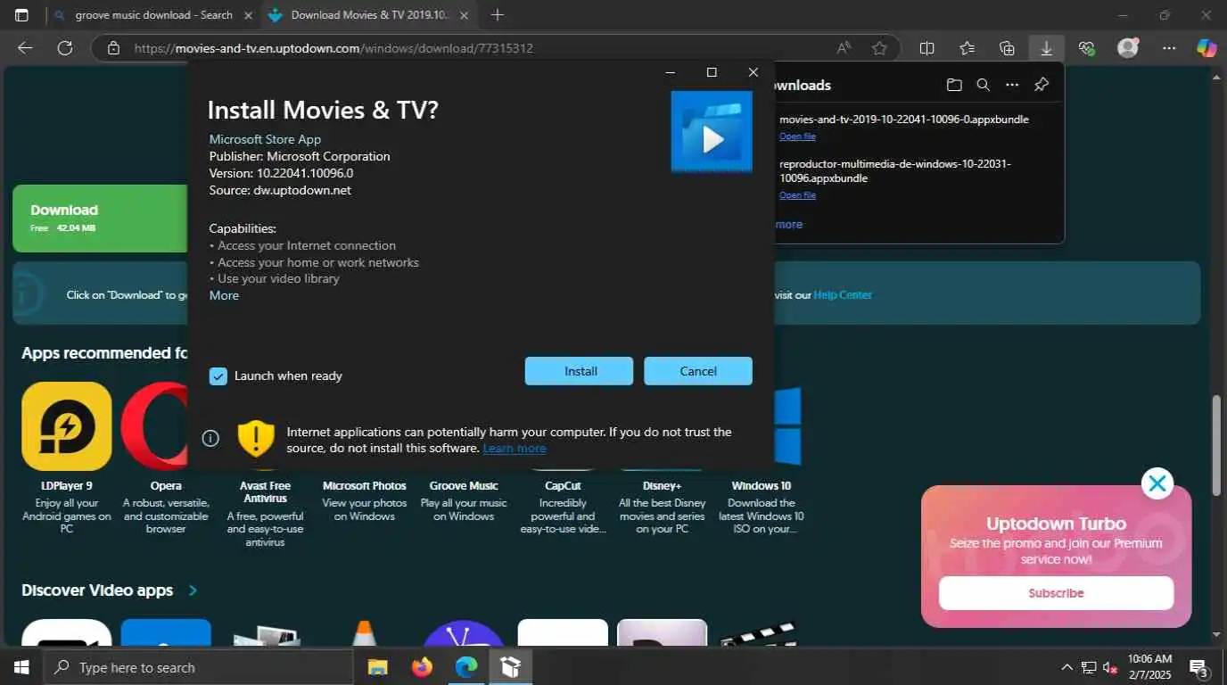This screenshot has width=1227, height=685.
Task: Open file for movies-and-tv appxbundle
Action: (797, 136)
